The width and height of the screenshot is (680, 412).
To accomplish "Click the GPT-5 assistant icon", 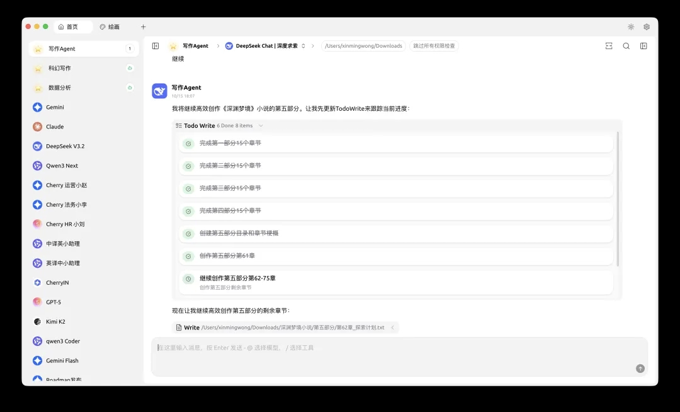I will 37,302.
